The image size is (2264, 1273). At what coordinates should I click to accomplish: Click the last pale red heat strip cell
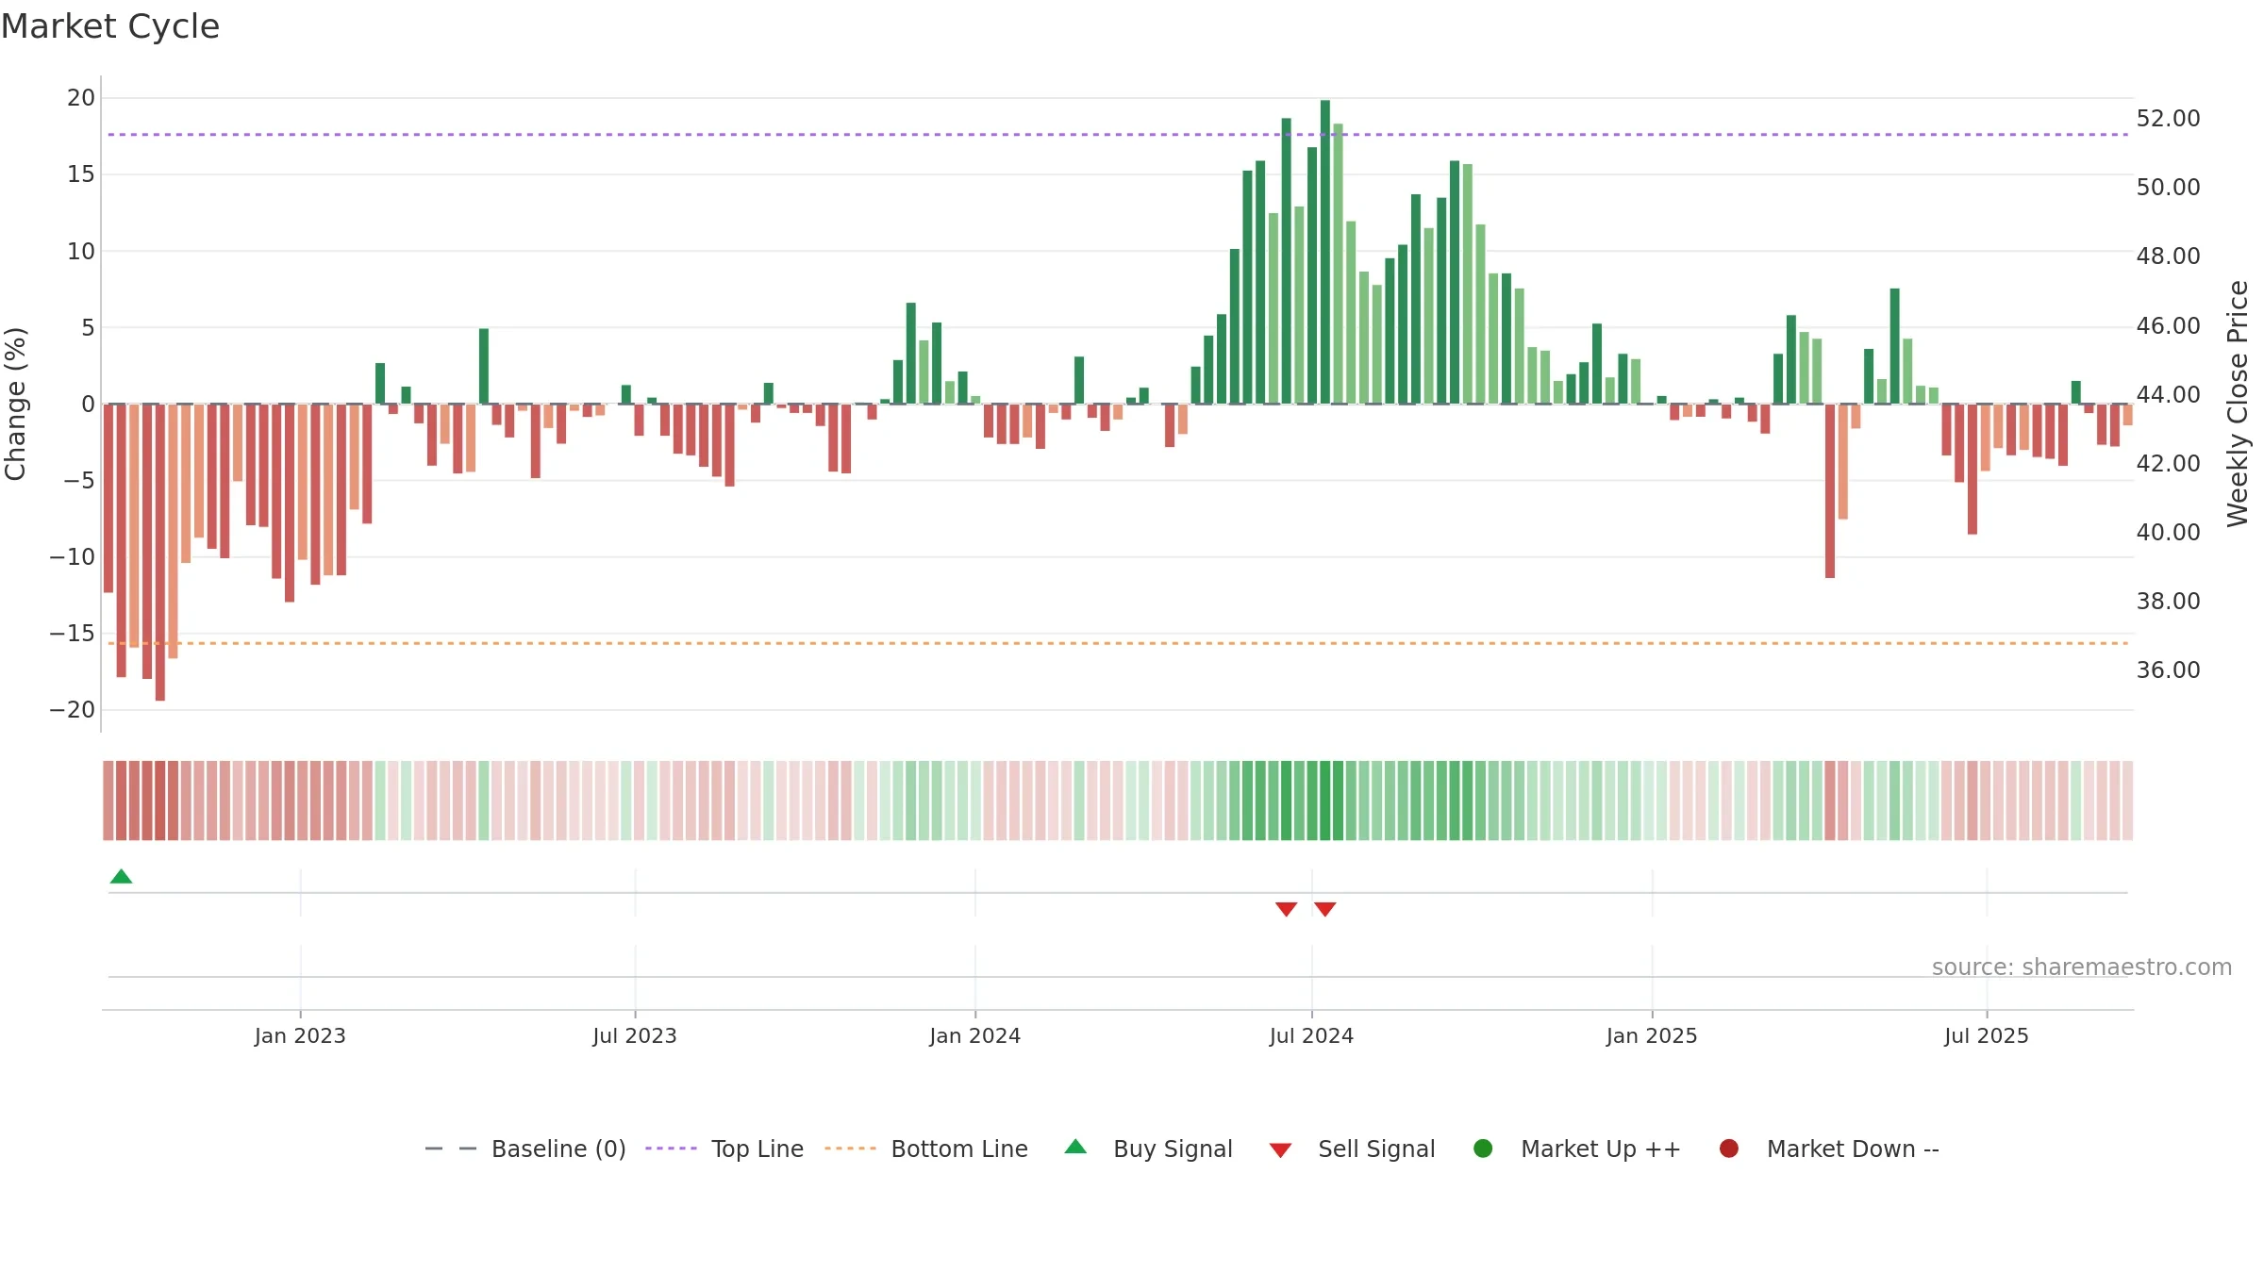pos(2127,801)
